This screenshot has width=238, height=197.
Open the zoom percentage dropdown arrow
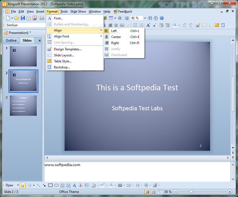pyautogui.click(x=145, y=18)
